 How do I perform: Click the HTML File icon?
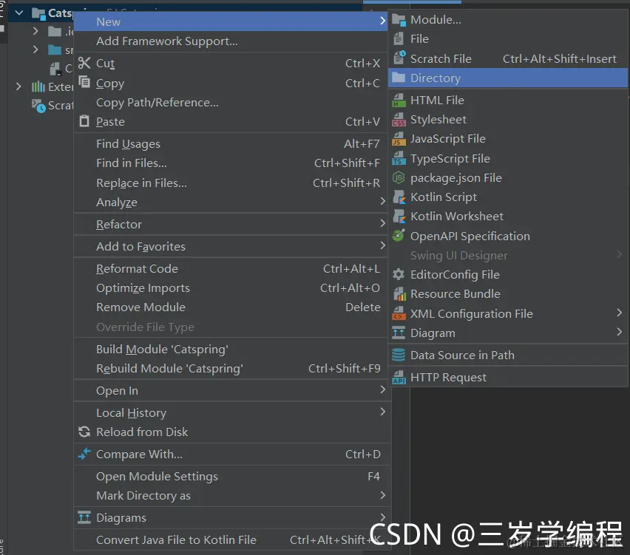click(x=399, y=100)
